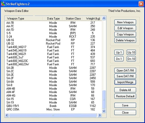The image size is (145, 123).
Task: Click the vertical scrollbar thumb
Action: pyautogui.click(x=104, y=99)
